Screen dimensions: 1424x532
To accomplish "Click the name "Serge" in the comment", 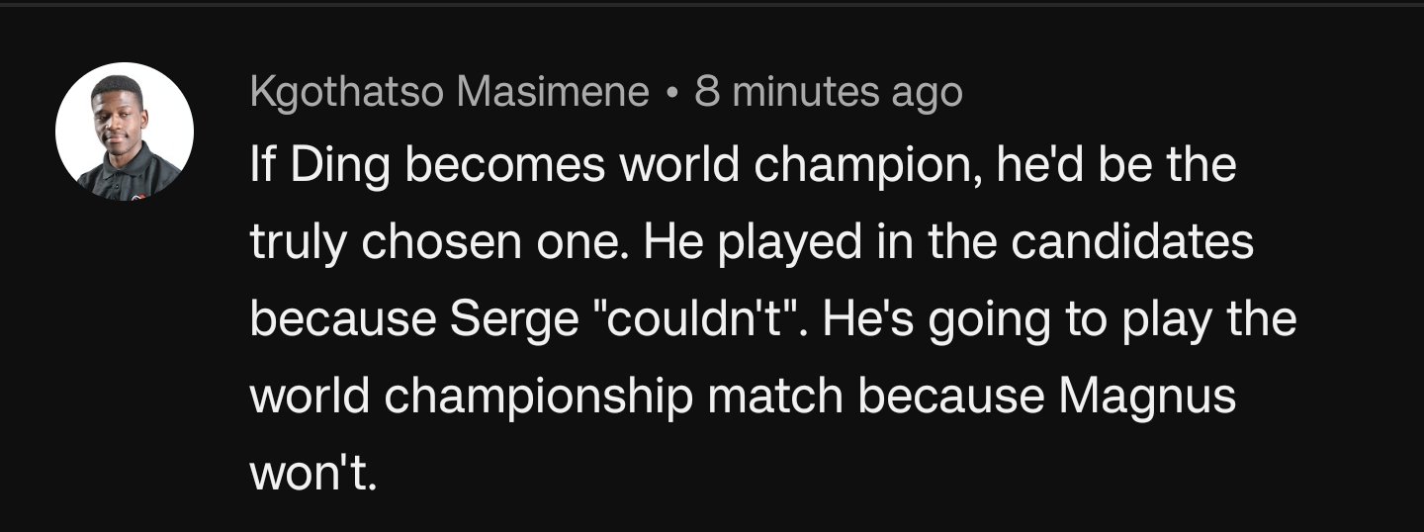I will click(498, 319).
